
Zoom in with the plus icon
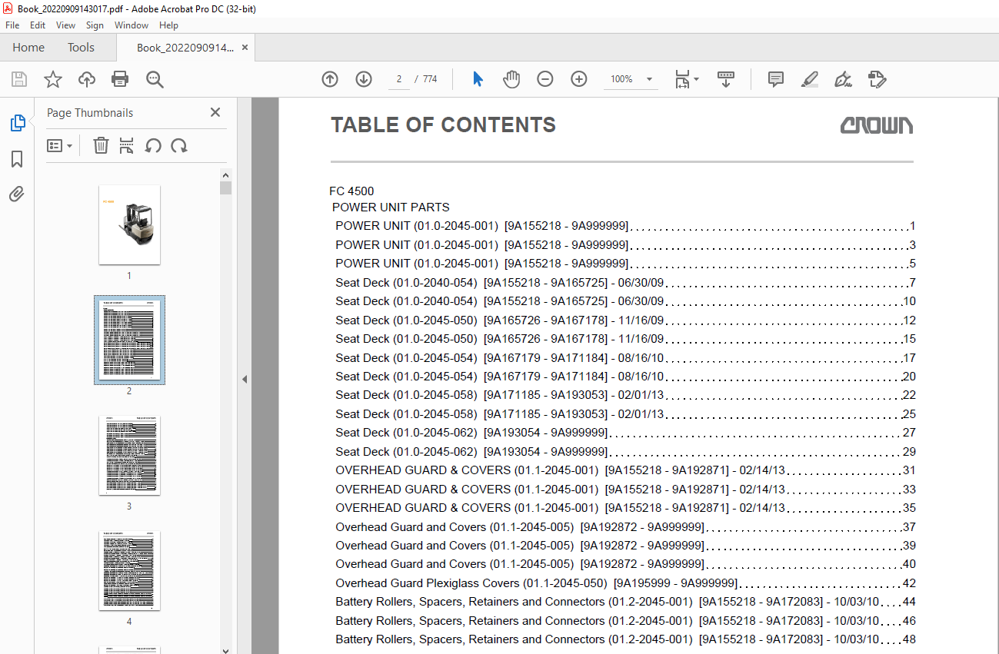coord(579,79)
